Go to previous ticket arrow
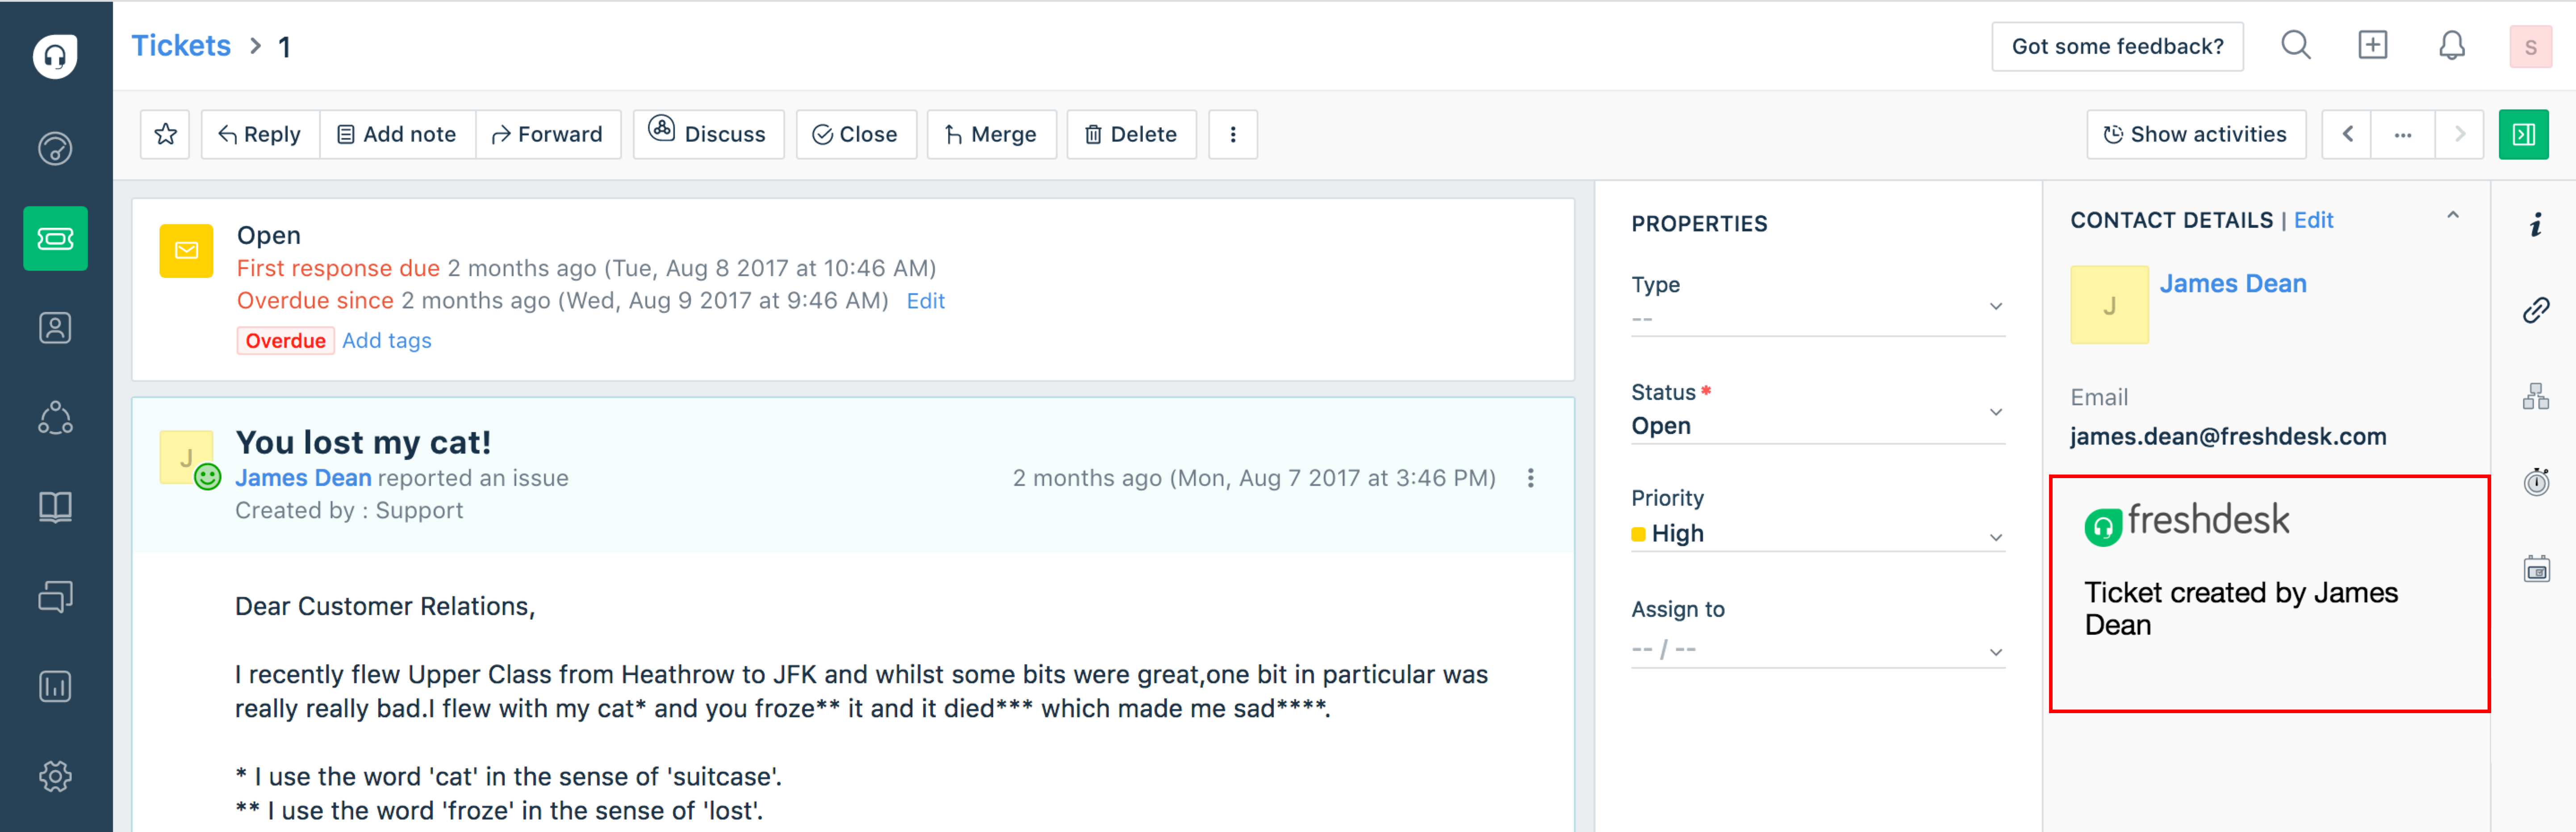 (2347, 134)
